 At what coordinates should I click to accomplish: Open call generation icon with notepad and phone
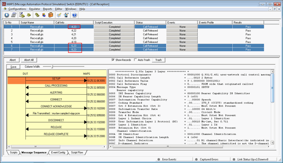(x=22, y=15)
